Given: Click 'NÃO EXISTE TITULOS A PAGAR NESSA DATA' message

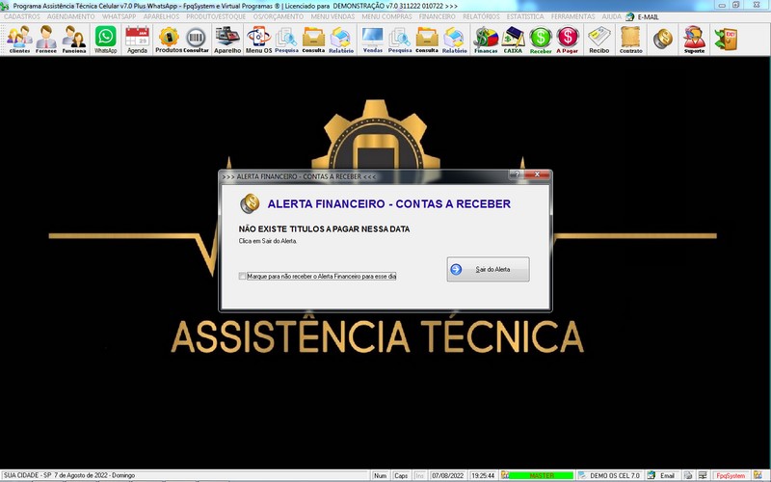Looking at the screenshot, I should coord(324,229).
